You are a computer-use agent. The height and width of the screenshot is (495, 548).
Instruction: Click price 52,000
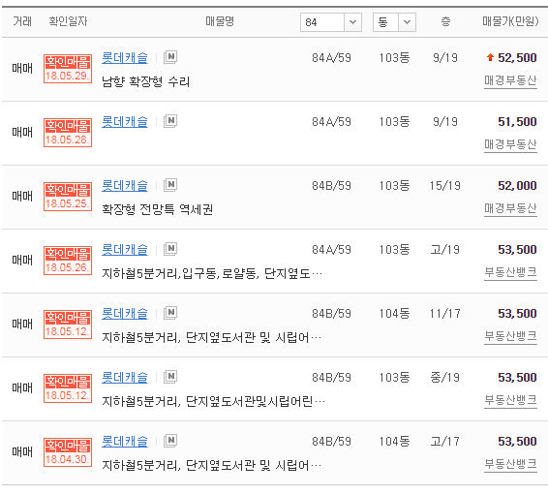pyautogui.click(x=517, y=186)
